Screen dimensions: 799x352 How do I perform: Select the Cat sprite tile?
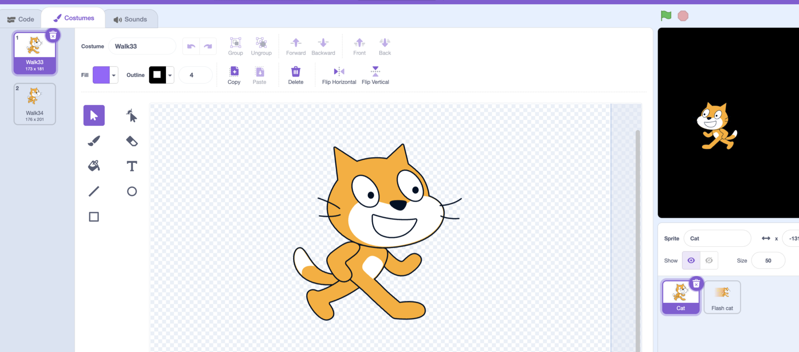click(681, 297)
